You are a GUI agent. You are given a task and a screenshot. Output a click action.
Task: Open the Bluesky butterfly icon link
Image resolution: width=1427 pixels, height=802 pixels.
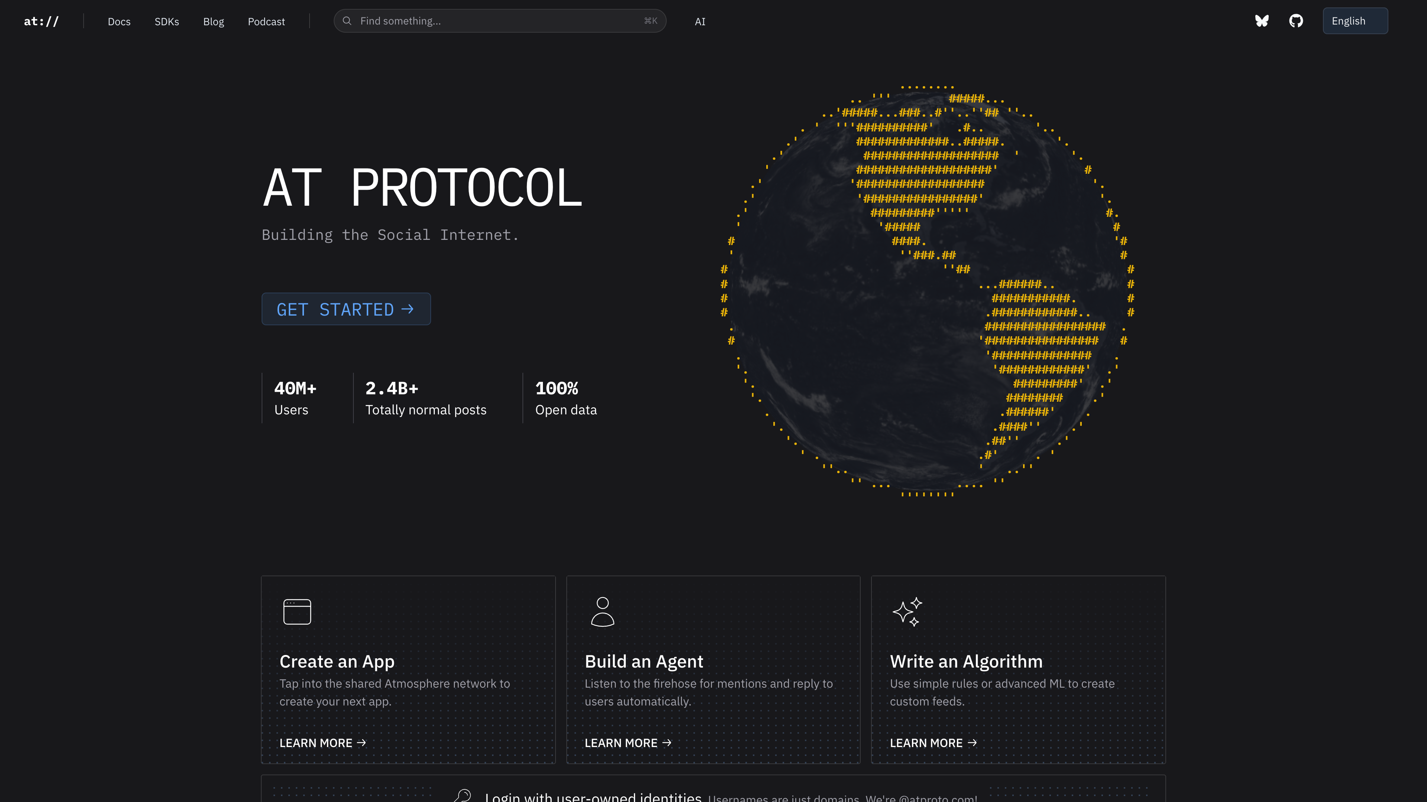(x=1262, y=21)
